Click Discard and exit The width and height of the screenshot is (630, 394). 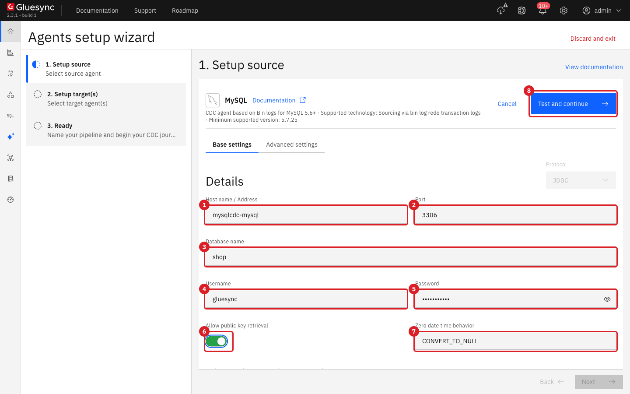click(x=593, y=39)
